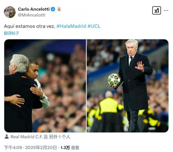This screenshot has width=173, height=152.
Task: Click the 翻译帖子 translate post link
Action: pos(11,33)
